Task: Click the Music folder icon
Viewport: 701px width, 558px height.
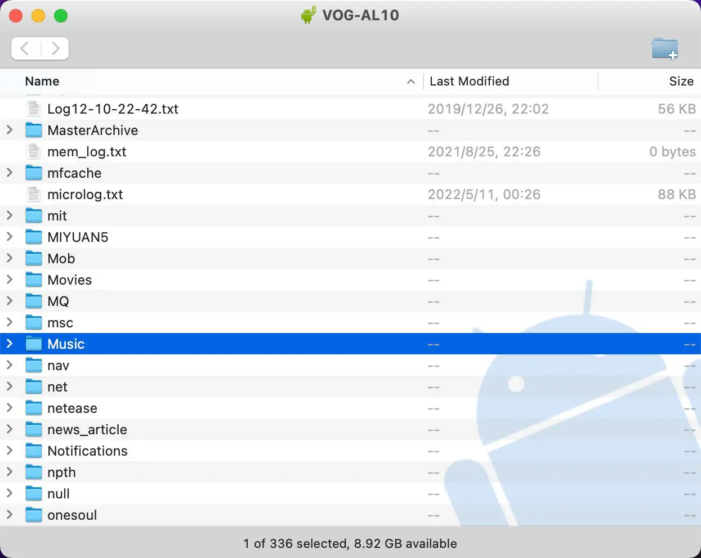Action: 34,344
